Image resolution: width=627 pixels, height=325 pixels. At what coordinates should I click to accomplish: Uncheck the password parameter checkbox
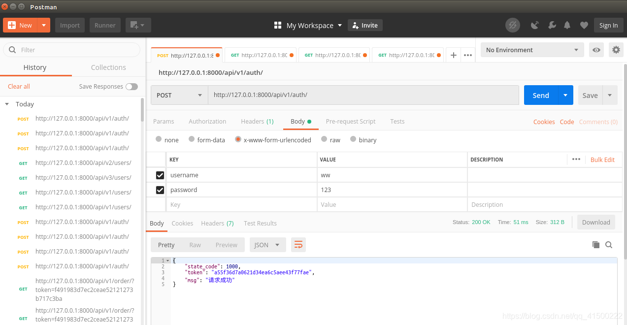click(160, 190)
